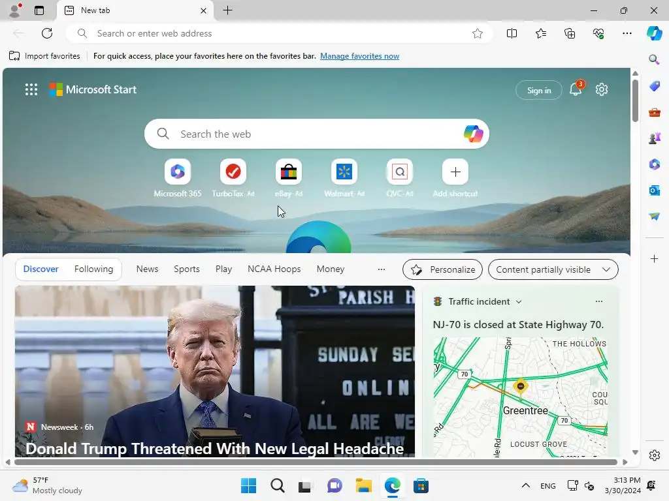
Task: Open the browser profile icon
Action: pos(15,10)
